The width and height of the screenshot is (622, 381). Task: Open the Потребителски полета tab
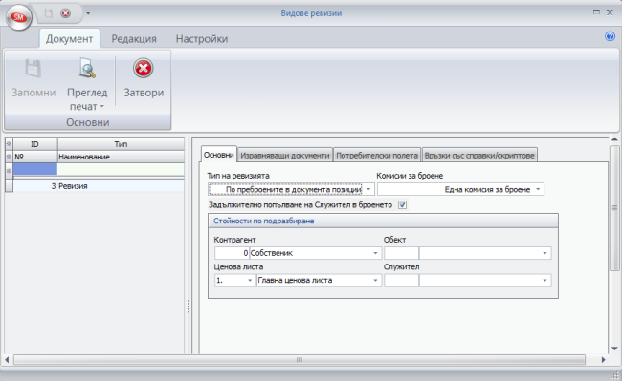coord(377,156)
